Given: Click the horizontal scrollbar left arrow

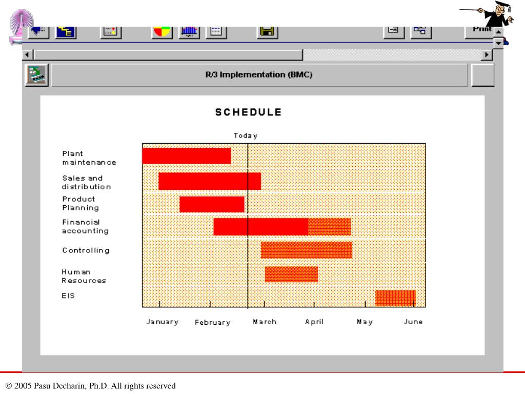Looking at the screenshot, I should pos(28,54).
